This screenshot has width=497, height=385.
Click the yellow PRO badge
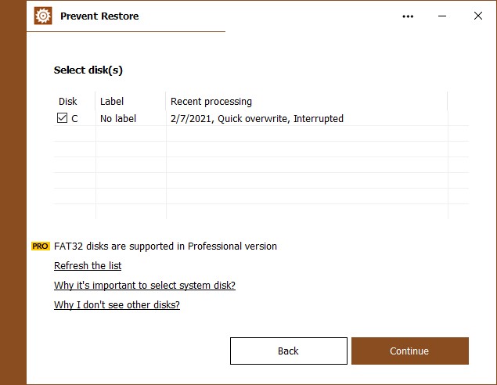click(40, 246)
